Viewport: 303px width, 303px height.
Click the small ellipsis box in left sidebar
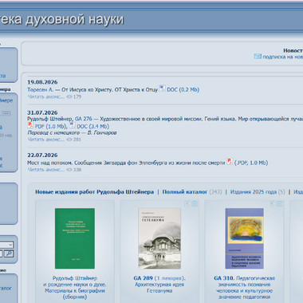pos(6,113)
